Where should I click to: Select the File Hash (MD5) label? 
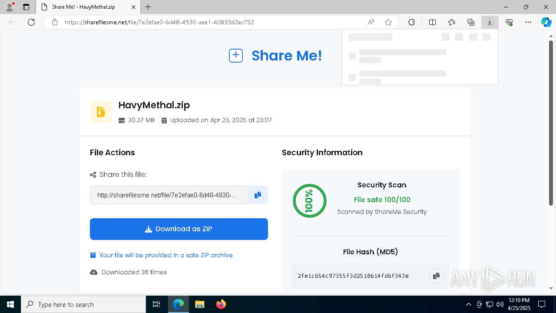(371, 252)
